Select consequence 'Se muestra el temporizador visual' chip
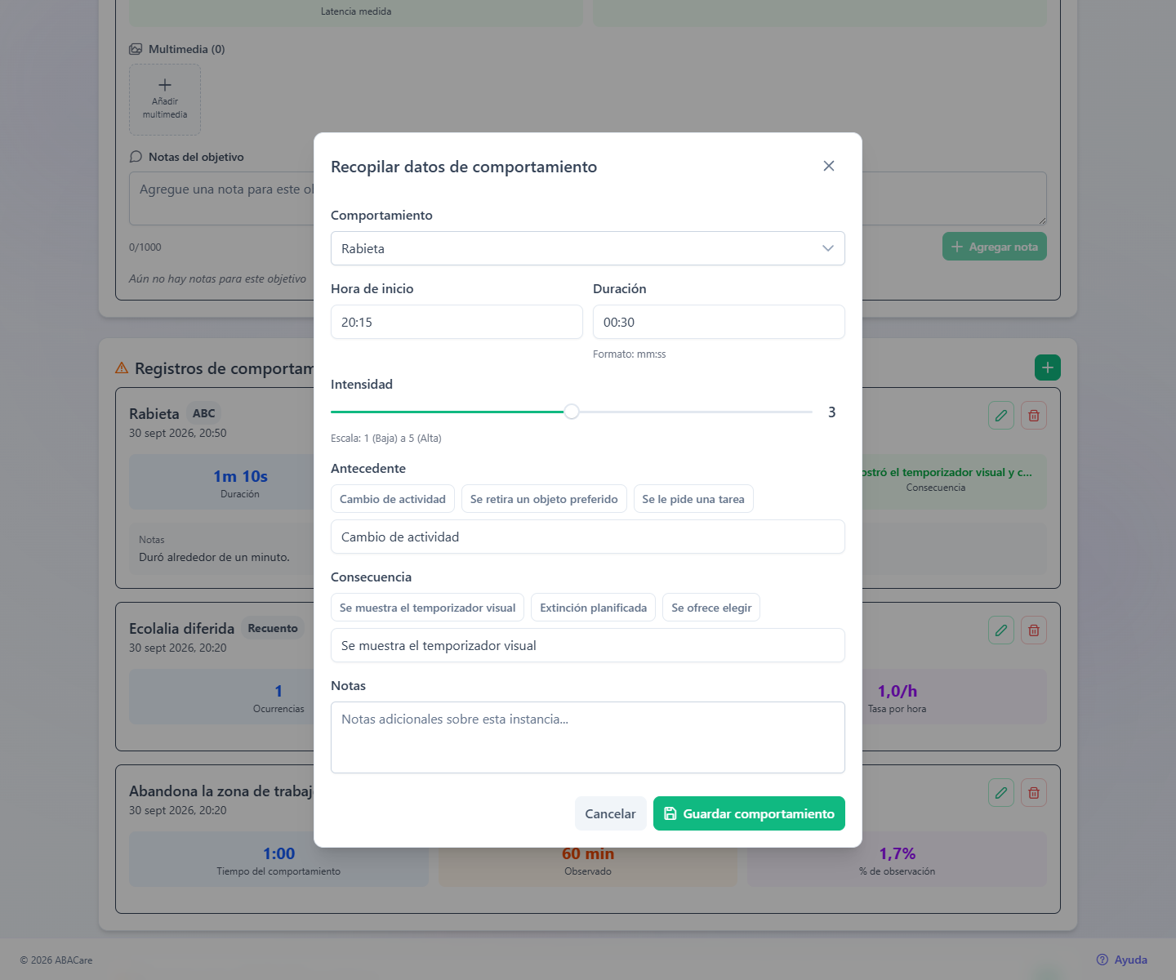 tap(427, 608)
